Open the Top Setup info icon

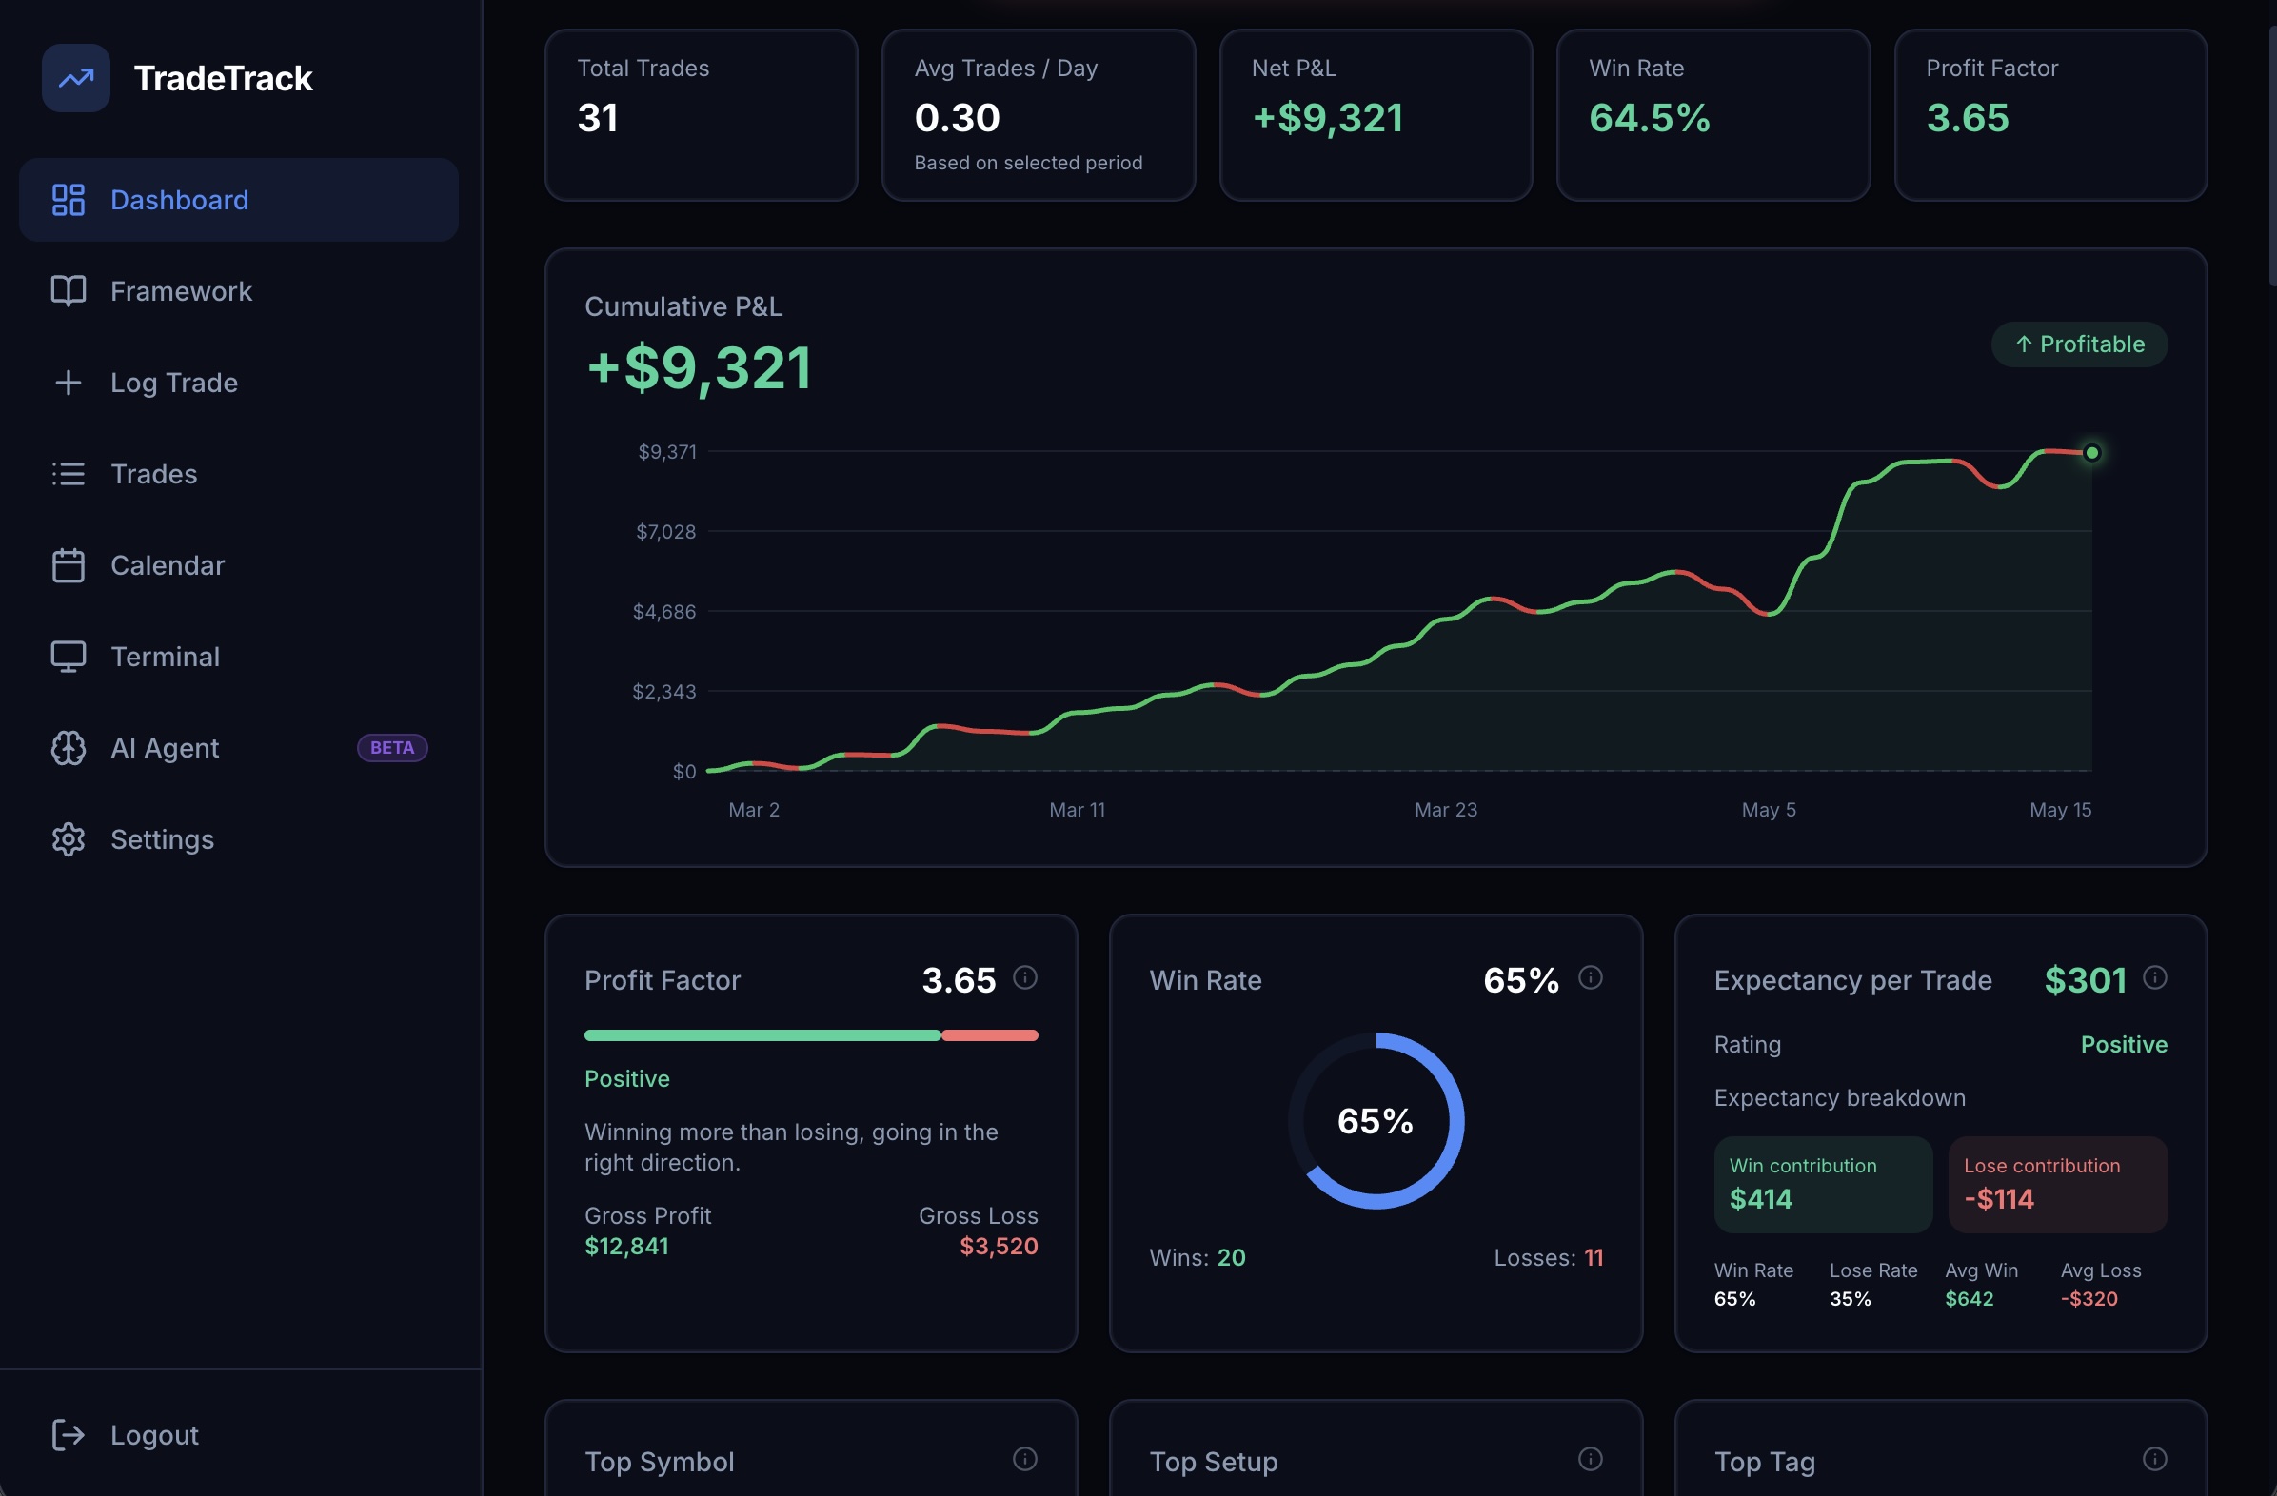click(x=1590, y=1459)
